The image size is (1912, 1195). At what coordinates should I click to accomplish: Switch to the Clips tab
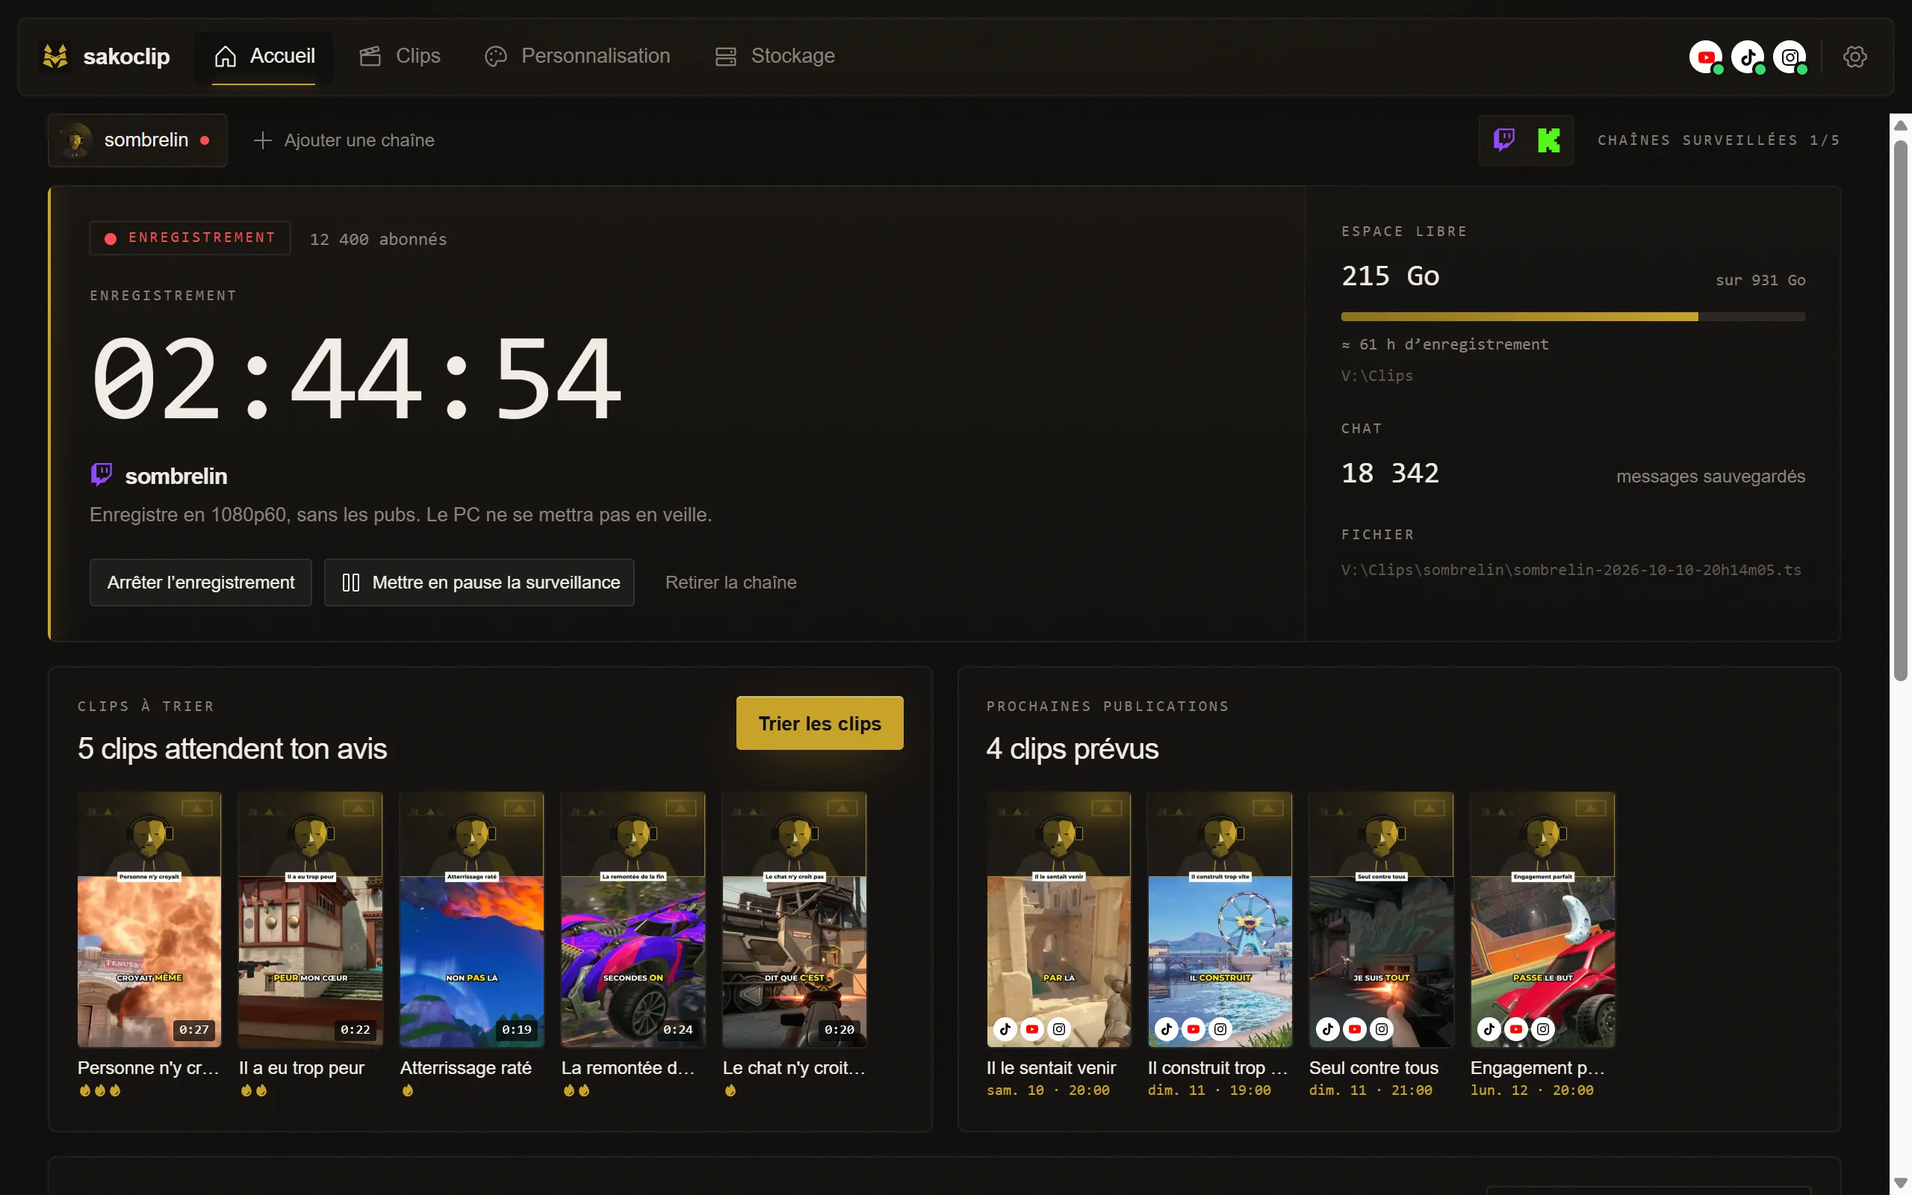400,56
